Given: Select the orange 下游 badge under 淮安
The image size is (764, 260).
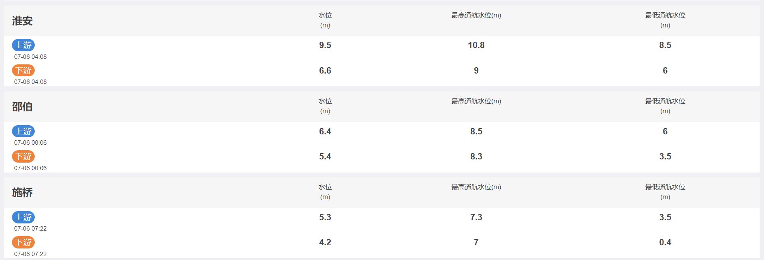Looking at the screenshot, I should click(x=23, y=70).
